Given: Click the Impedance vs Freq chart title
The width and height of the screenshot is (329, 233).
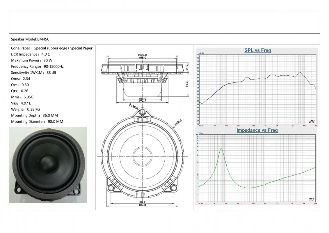Looking at the screenshot, I should coord(257,130).
